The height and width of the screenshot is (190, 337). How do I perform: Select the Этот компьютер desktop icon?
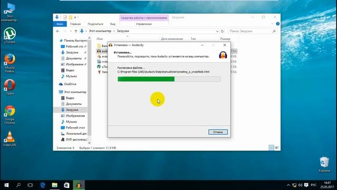point(9,12)
